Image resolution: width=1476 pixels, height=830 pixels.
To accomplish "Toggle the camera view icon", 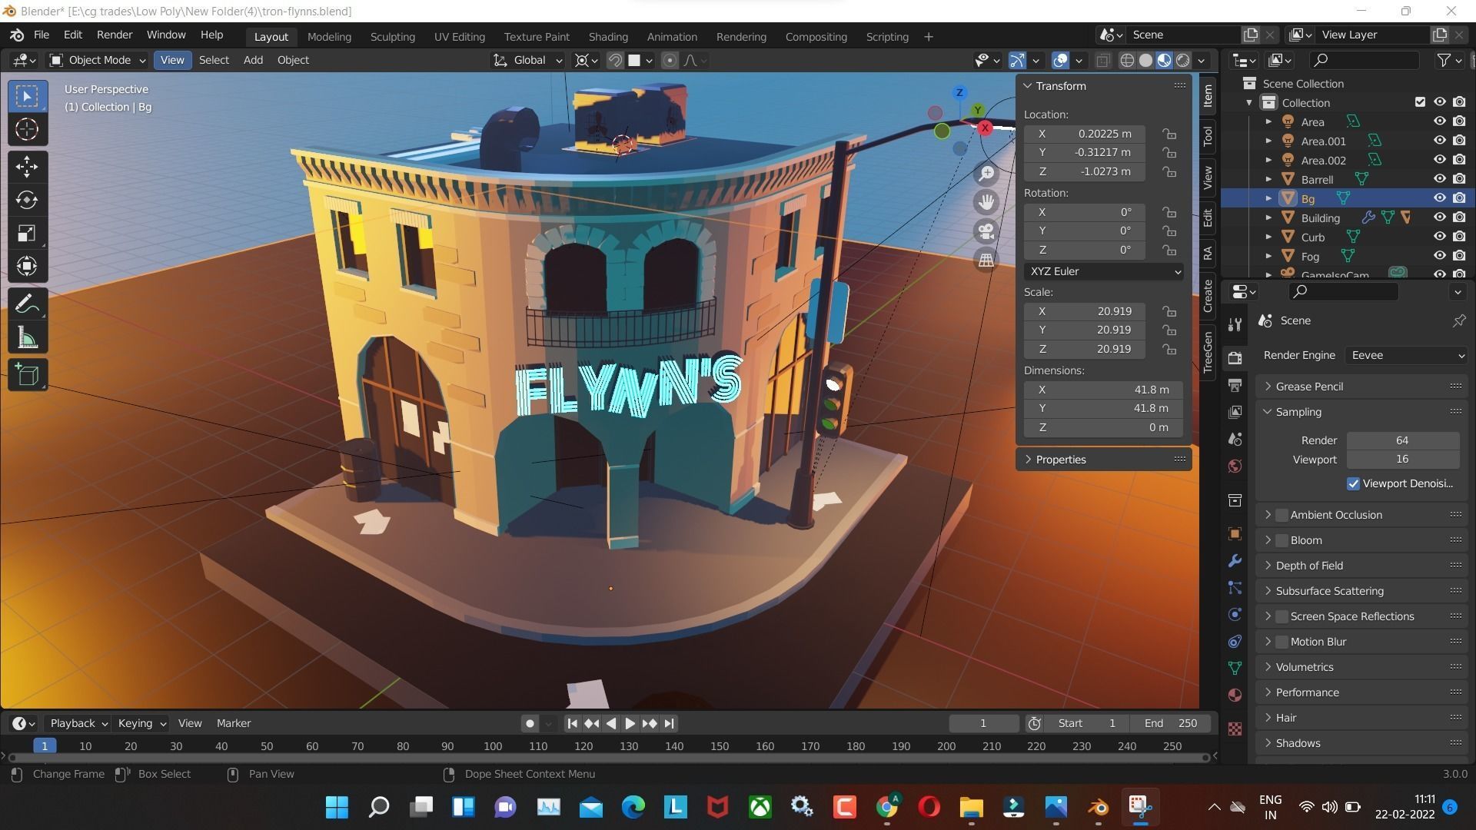I will tap(986, 231).
